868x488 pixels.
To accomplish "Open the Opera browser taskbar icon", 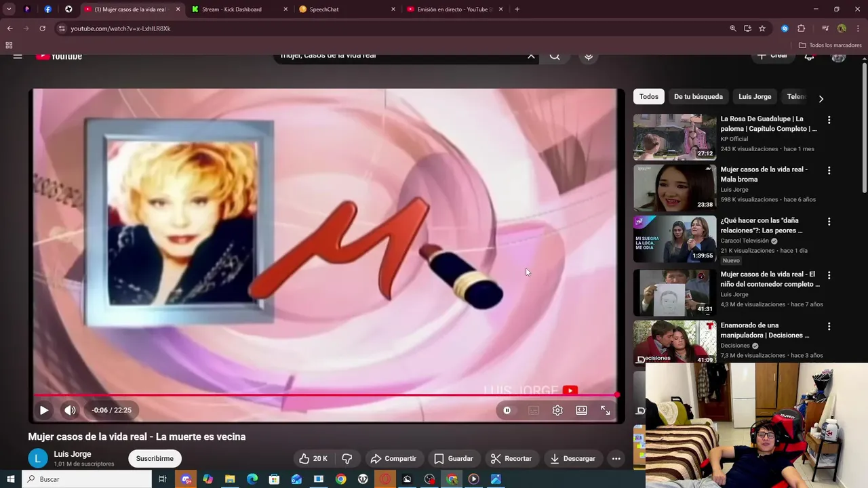I will tap(385, 479).
